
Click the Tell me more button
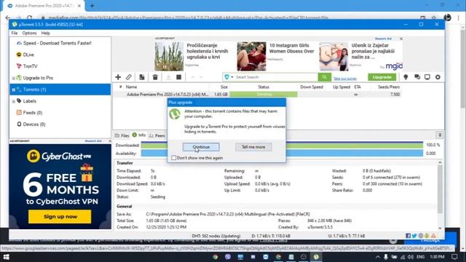253,147
